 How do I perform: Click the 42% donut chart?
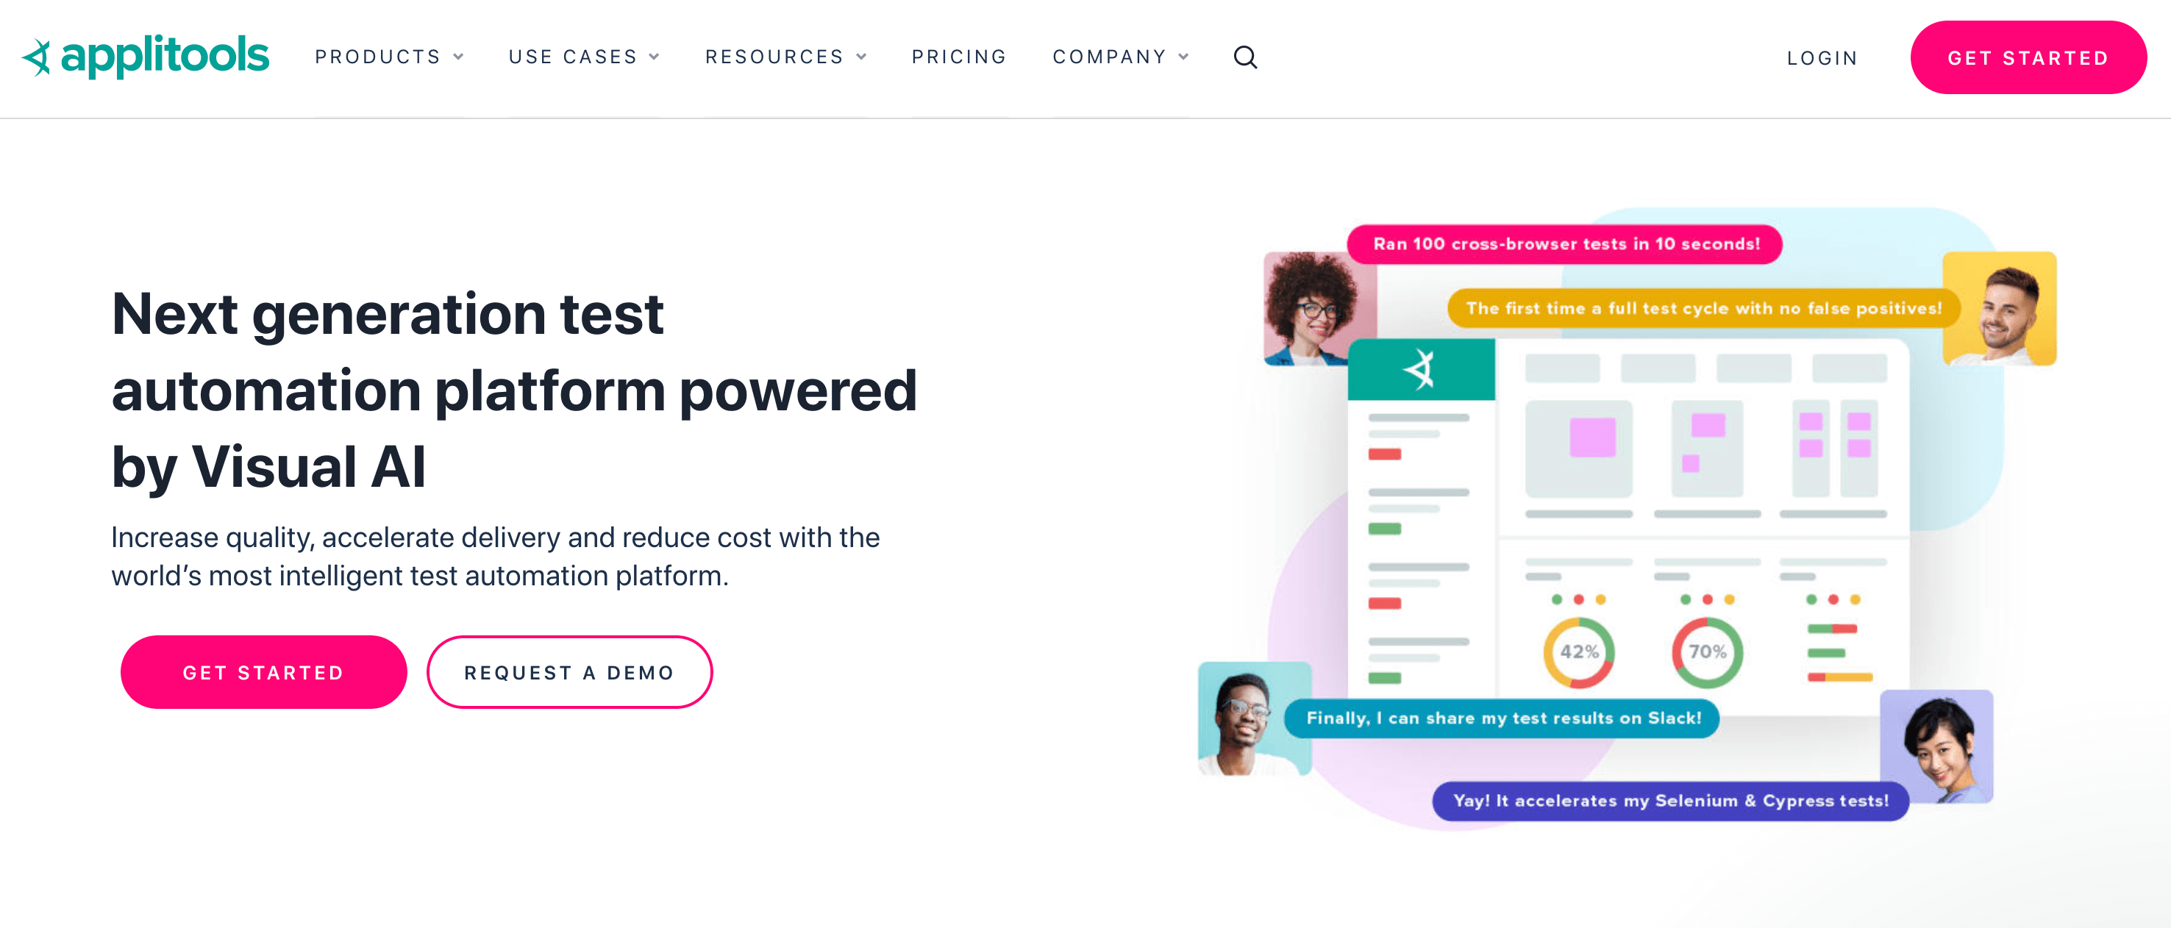[1578, 652]
